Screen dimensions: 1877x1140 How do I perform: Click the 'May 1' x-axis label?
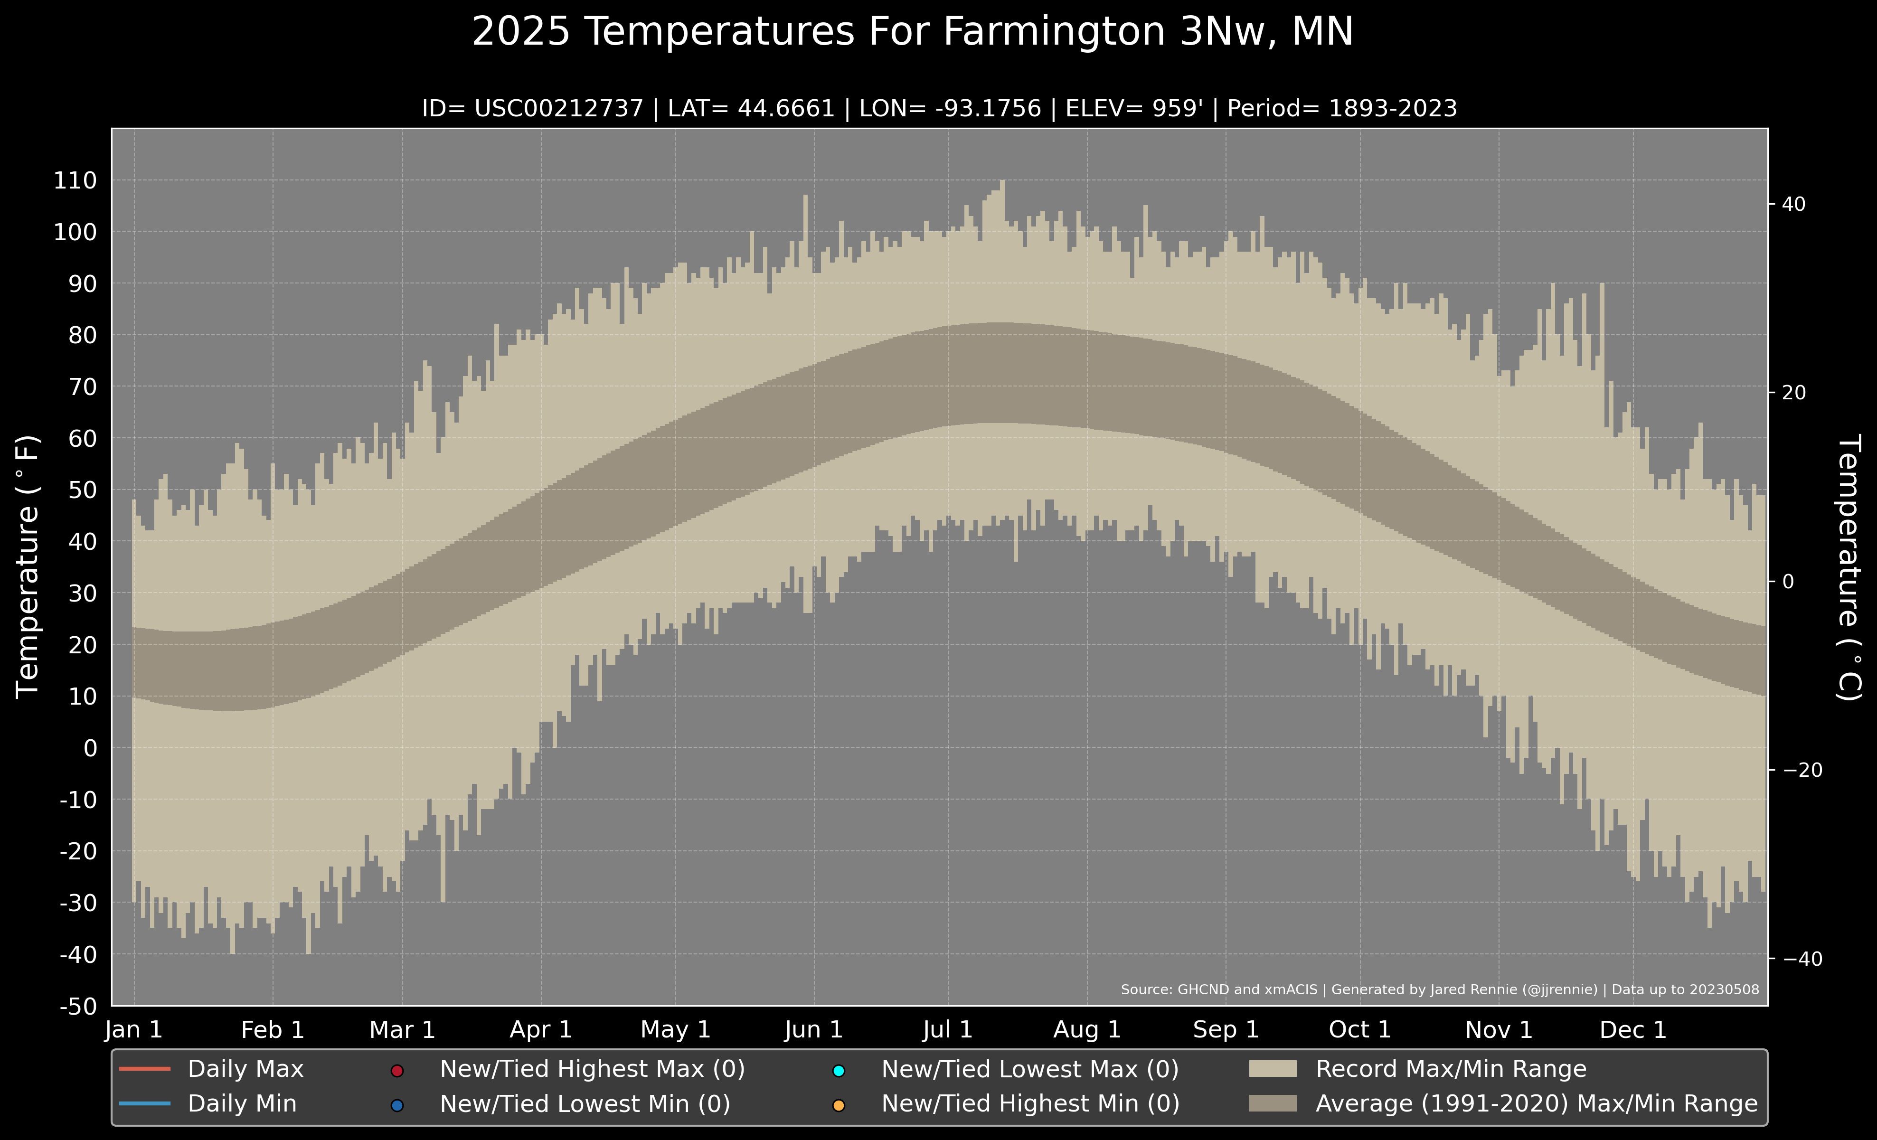point(676,1030)
